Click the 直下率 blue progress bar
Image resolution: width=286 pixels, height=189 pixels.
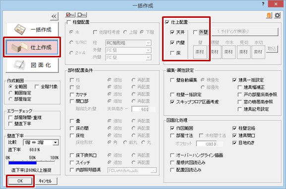(22, 163)
